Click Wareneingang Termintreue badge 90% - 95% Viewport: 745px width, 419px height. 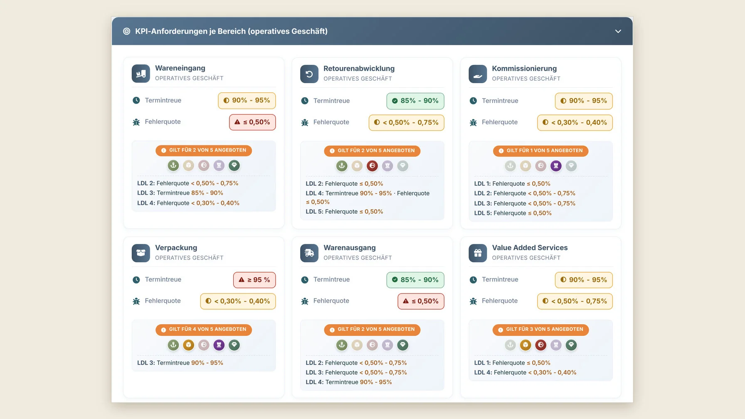pyautogui.click(x=247, y=101)
